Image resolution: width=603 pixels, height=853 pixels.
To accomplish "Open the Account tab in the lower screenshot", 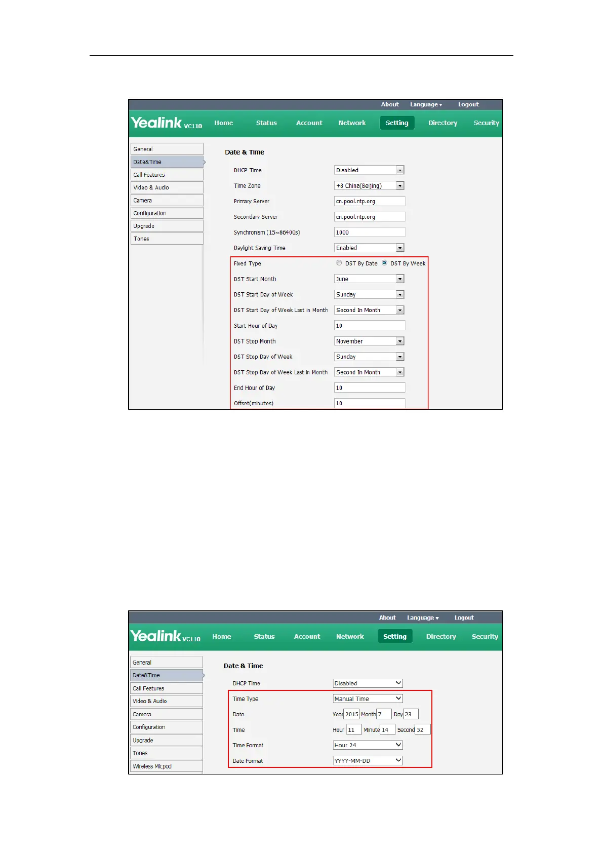I will point(307,637).
